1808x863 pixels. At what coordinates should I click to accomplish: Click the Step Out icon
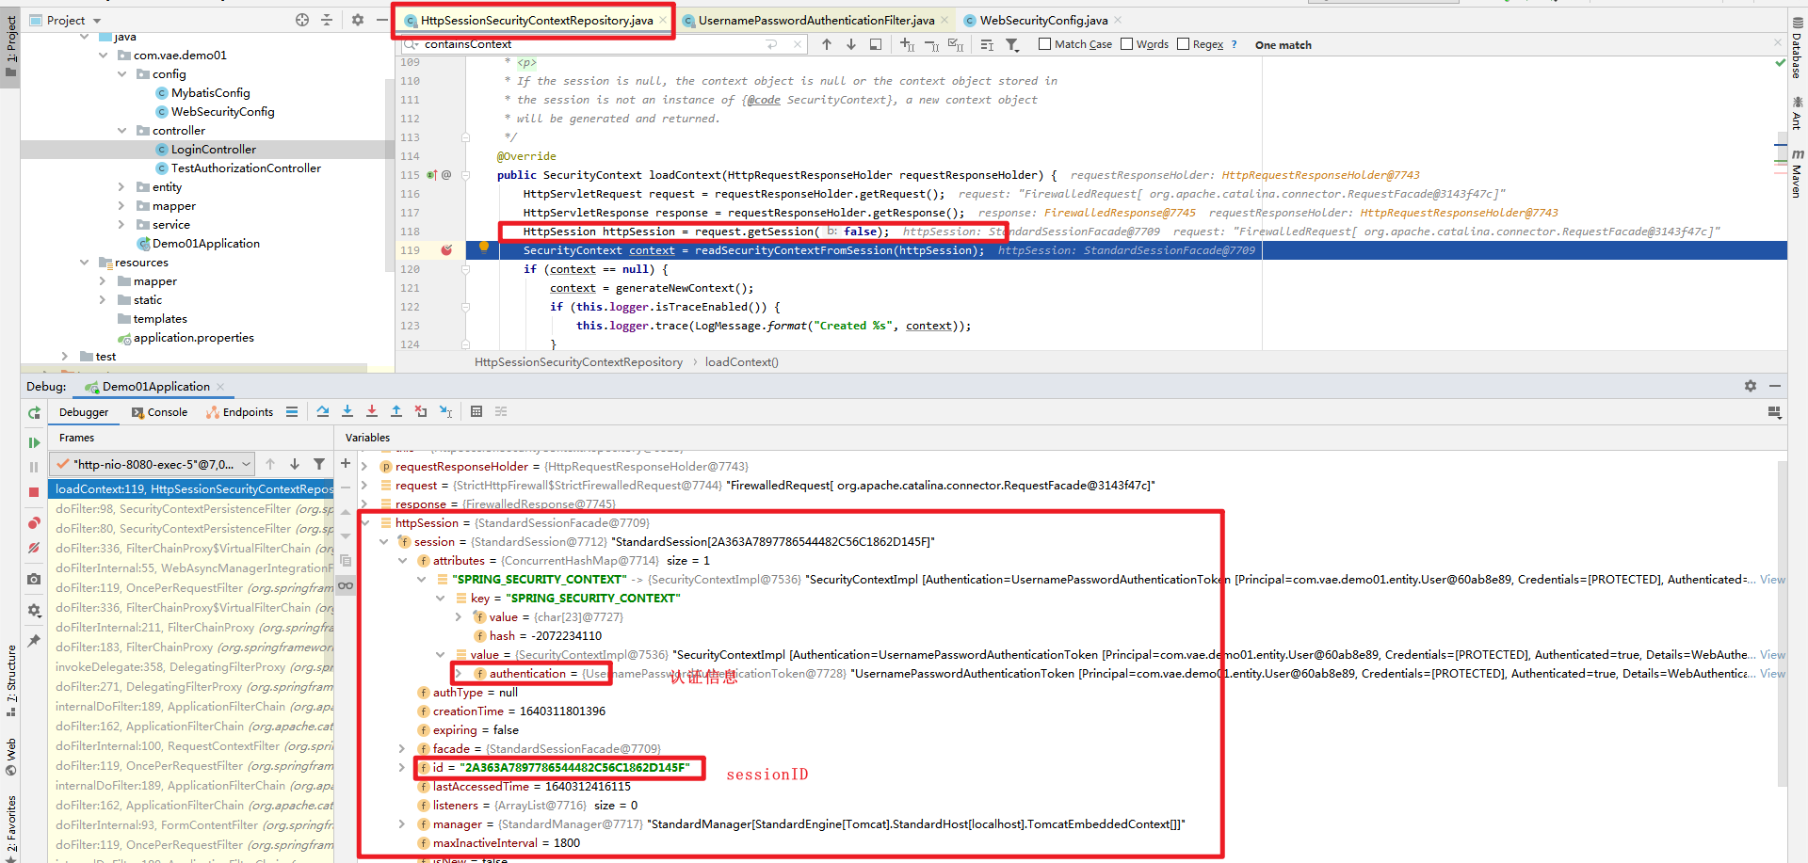pos(396,411)
